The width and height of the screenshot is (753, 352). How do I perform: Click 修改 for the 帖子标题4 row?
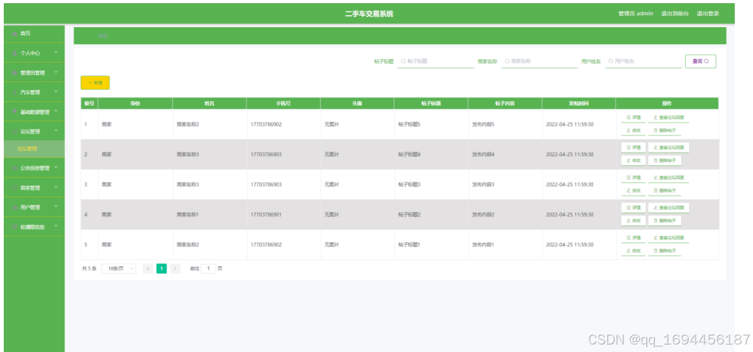coord(633,161)
